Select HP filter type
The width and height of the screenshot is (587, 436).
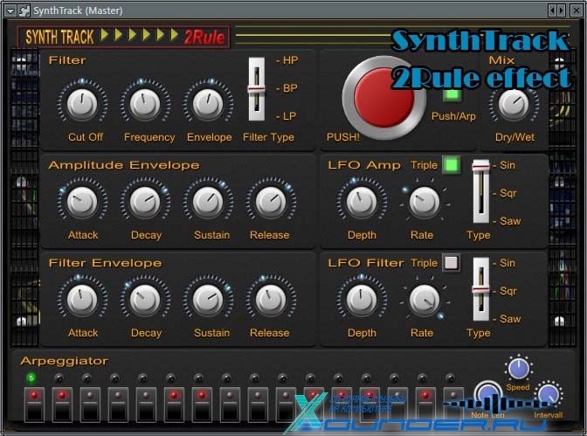tap(287, 60)
